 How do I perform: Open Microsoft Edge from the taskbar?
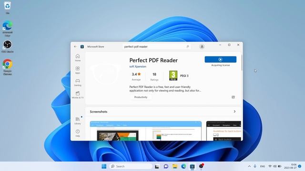pos(183,166)
